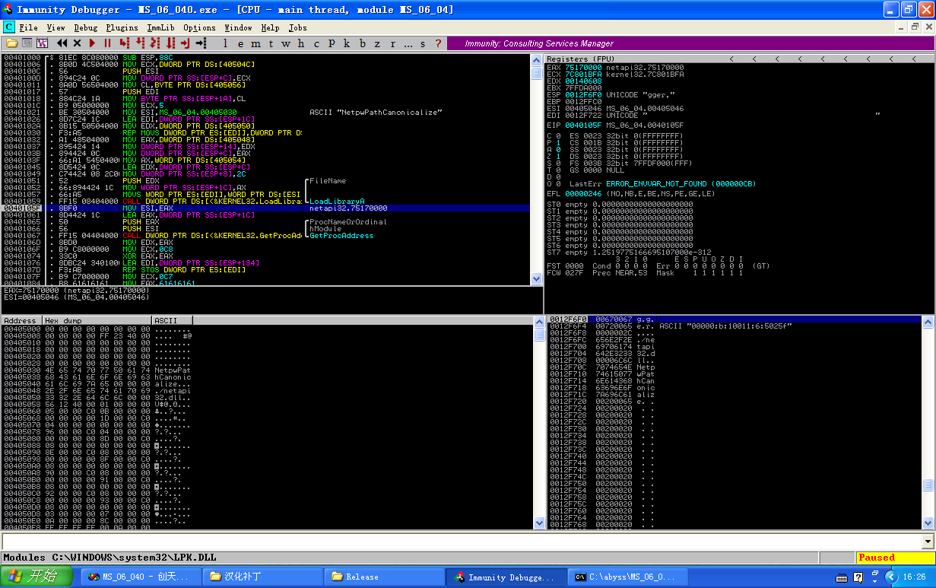This screenshot has width=936, height=588.
Task: Click the Step over toolbar icon
Action: tap(139, 43)
